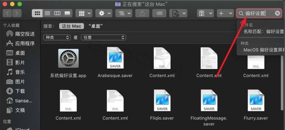
Task: Click the Fliqlo.saver file name
Action: point(162,118)
